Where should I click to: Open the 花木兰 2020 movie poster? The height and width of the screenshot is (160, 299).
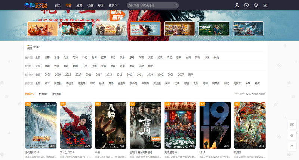(76, 125)
